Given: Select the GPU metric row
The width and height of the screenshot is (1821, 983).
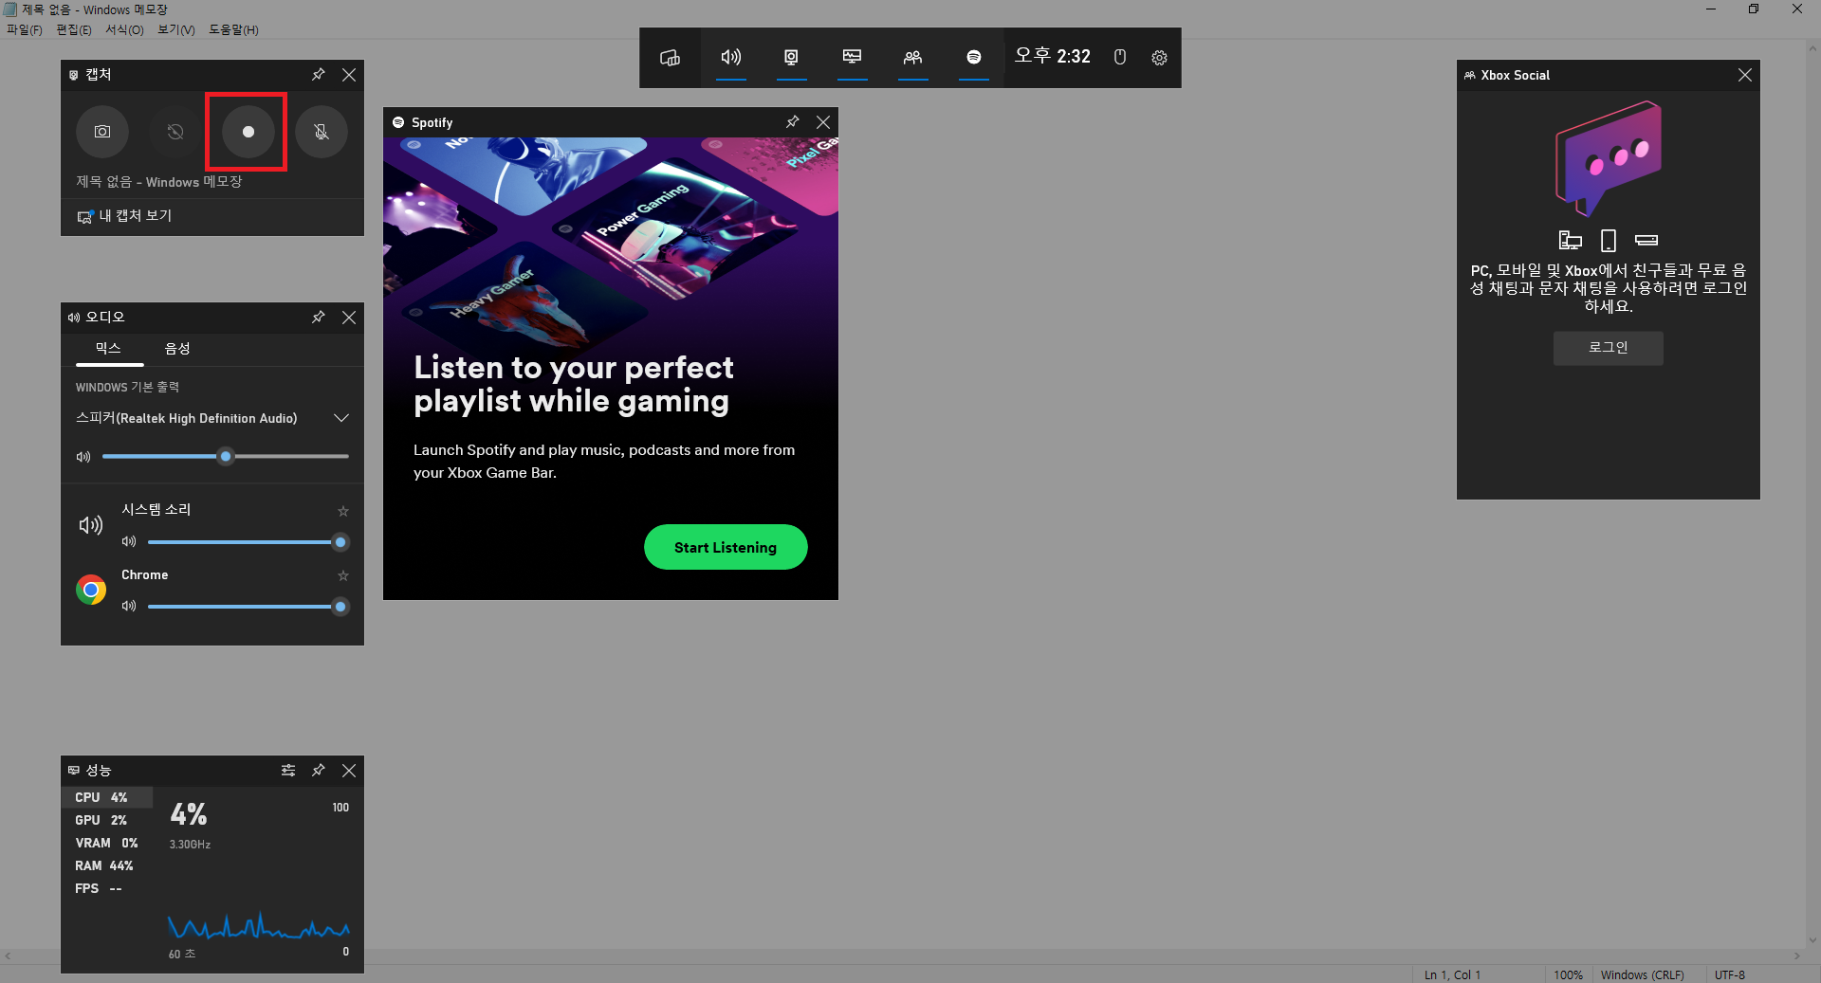Looking at the screenshot, I should point(107,820).
